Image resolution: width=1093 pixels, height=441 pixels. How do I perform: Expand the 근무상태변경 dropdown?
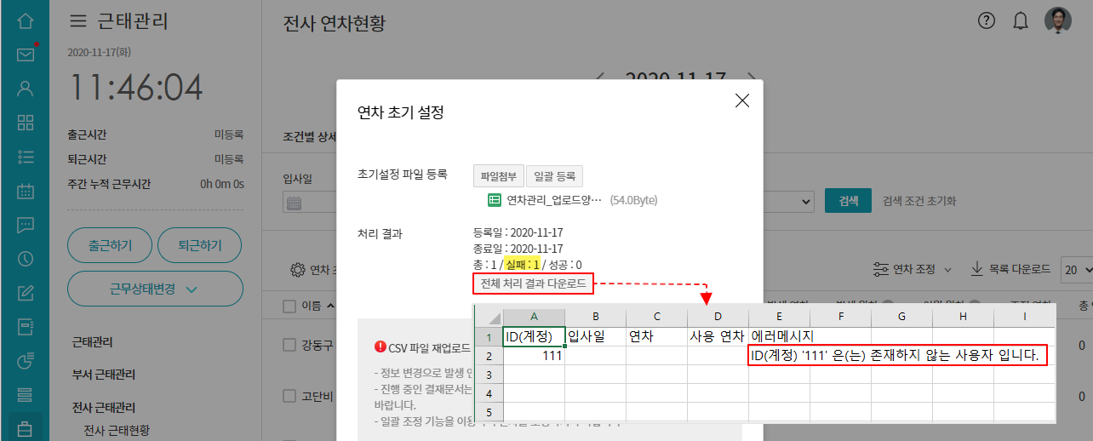(x=154, y=289)
